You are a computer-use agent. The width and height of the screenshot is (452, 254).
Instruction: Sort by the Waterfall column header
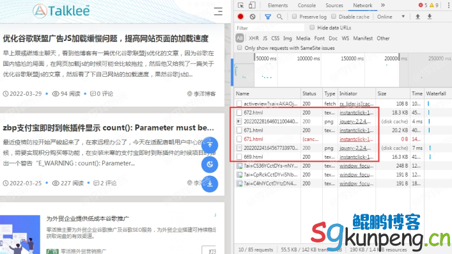point(438,93)
